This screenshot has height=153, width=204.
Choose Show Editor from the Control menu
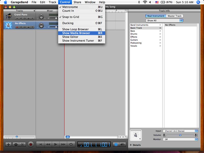click(x=82, y=37)
